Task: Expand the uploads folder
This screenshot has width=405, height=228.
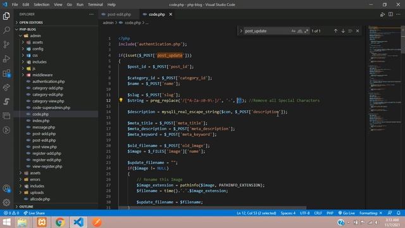Action: click(56, 193)
